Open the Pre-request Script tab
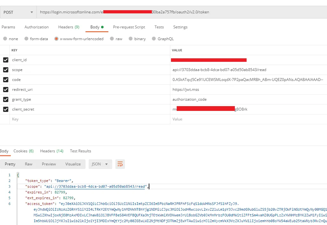The image size is (327, 225). click(x=129, y=27)
